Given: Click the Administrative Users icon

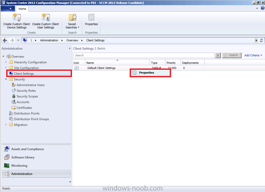Looking at the screenshot, I should tap(14, 85).
